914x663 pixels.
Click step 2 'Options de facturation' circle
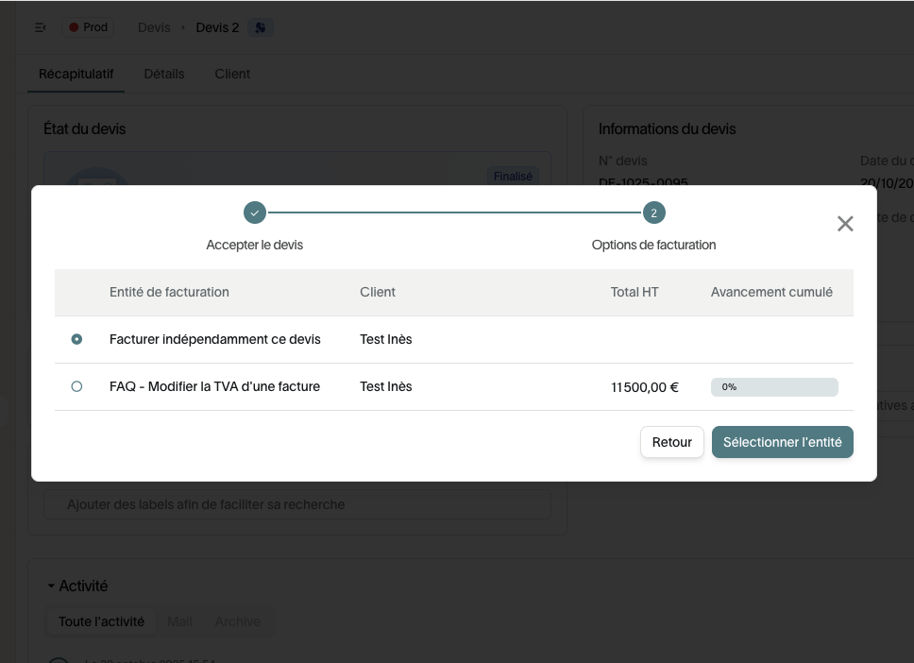coord(654,212)
